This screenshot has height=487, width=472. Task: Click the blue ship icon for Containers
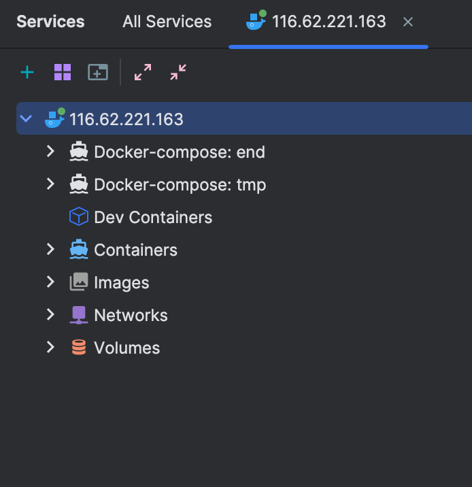click(x=79, y=249)
